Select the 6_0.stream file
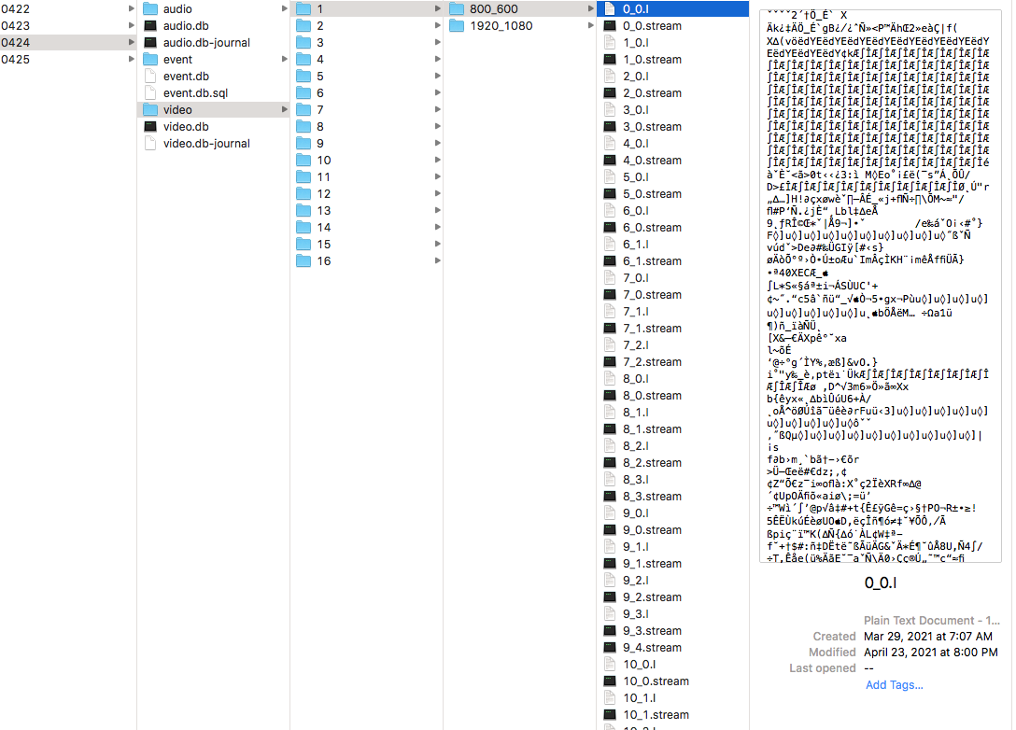This screenshot has width=1016, height=730. coord(672,228)
